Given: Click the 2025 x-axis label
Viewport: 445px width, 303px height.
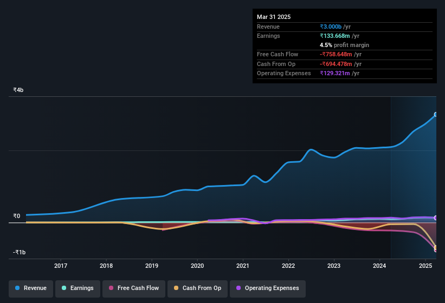Looking at the screenshot, I should tap(425, 266).
